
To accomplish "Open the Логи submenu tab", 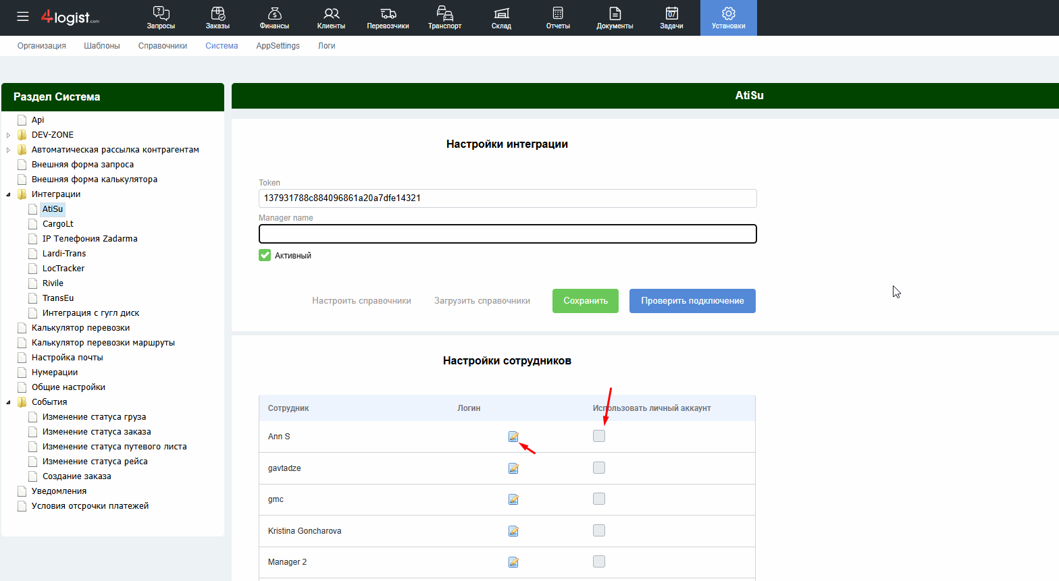I will coord(327,46).
